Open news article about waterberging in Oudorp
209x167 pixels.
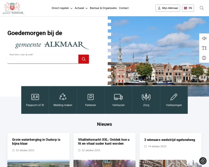[x=36, y=141]
